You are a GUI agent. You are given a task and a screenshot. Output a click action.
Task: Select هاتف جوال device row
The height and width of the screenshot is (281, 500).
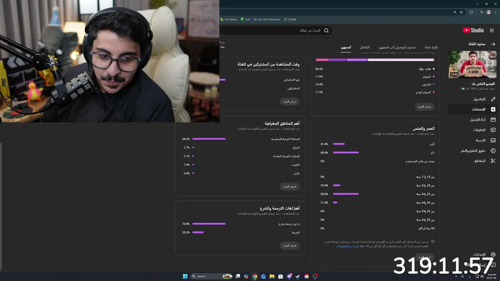point(375,69)
